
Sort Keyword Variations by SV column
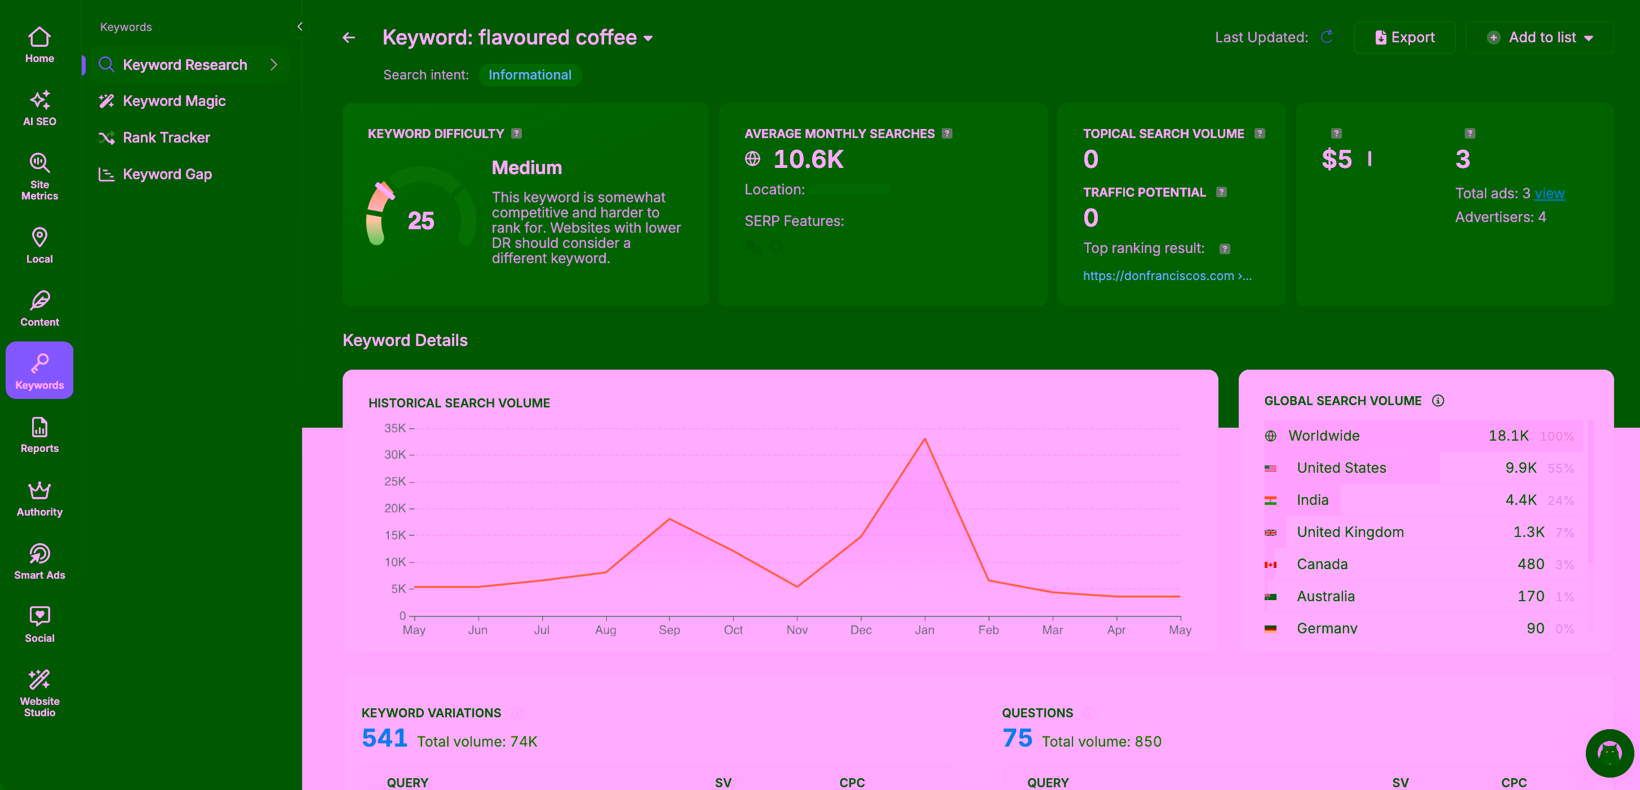tap(723, 782)
